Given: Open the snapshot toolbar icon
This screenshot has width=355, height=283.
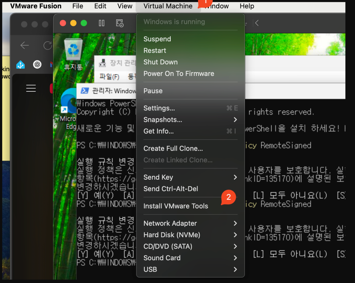Looking at the screenshot, I should click(120, 23).
